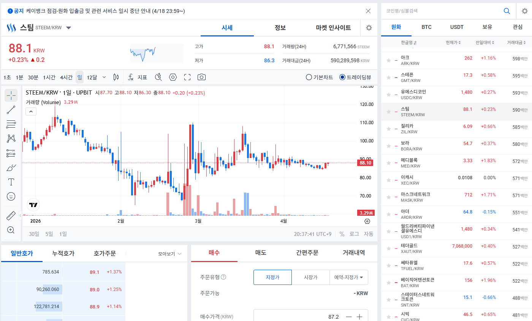This screenshot has width=532, height=321.
Task: Switch to the 정보 tab
Action: point(280,28)
